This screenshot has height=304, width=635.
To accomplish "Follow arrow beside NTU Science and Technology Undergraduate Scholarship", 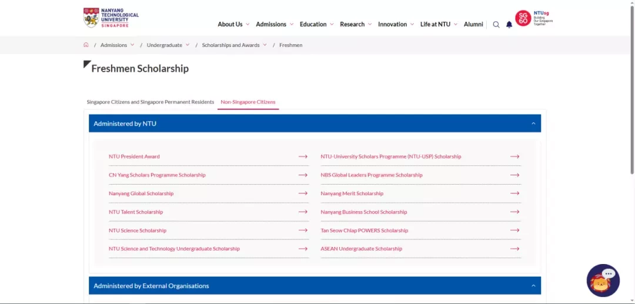I will (303, 249).
